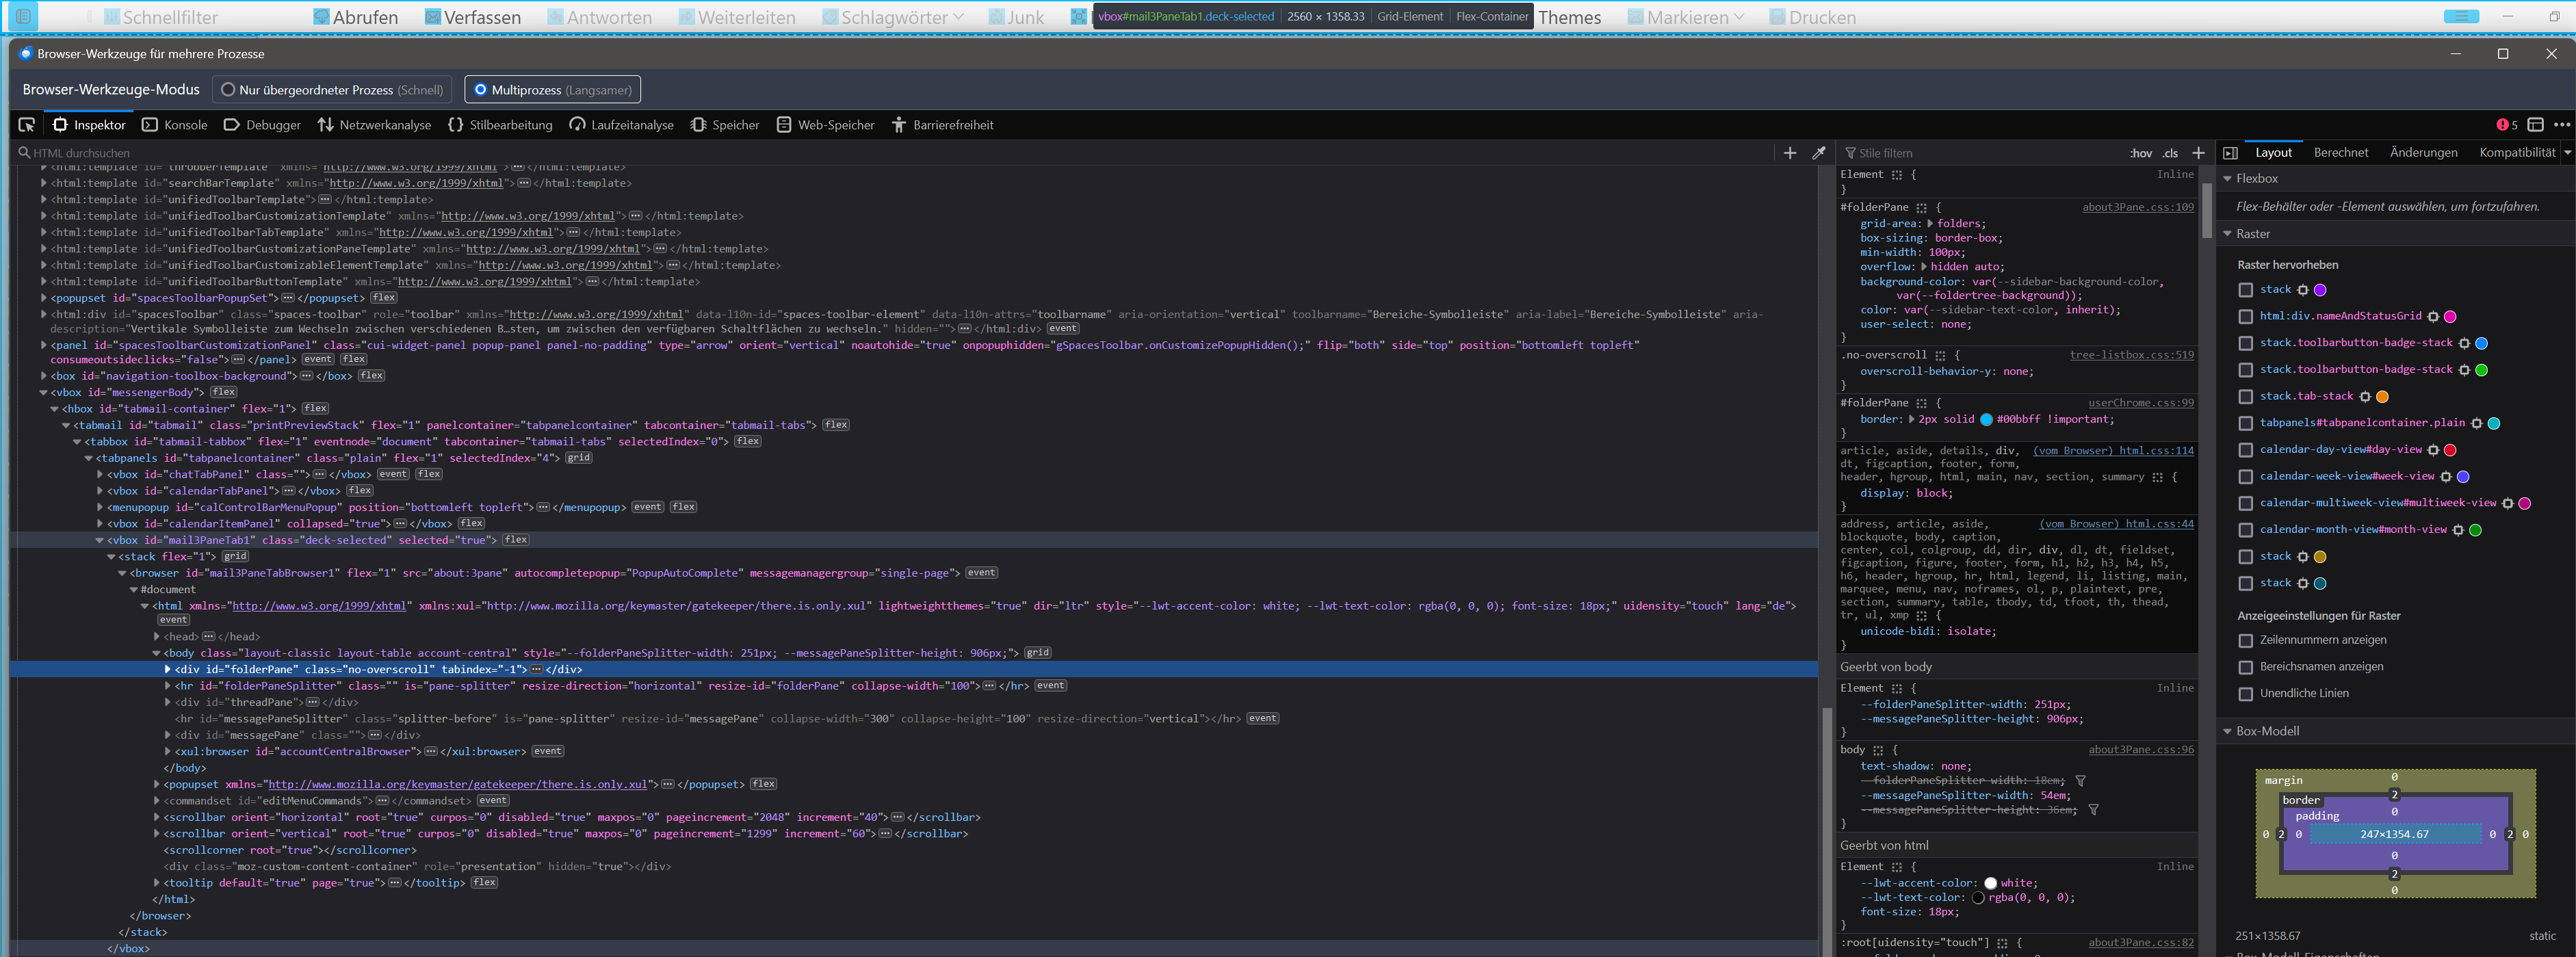Open the three-dots devtools options menu

2561,125
